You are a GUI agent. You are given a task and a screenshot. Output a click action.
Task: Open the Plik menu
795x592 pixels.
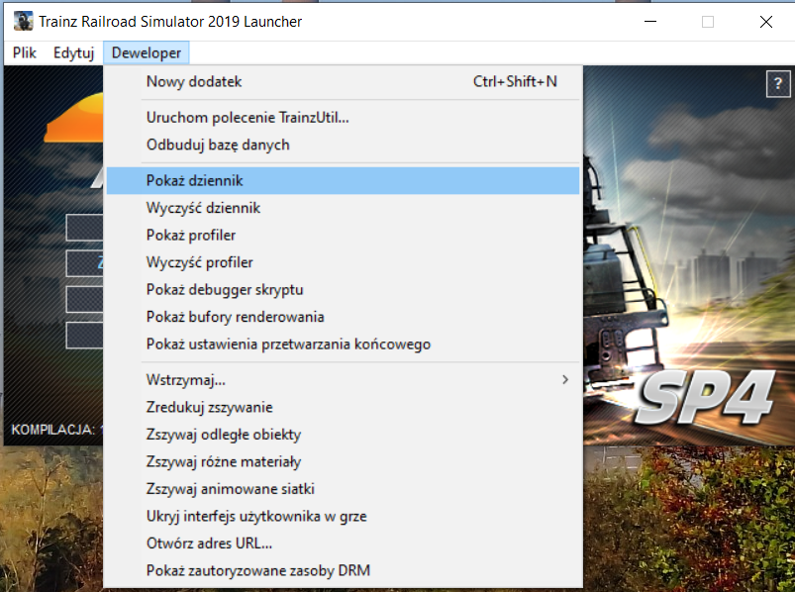coord(25,52)
